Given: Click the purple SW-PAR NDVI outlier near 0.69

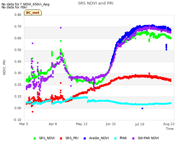Looking at the screenshot, I should click(61, 28).
